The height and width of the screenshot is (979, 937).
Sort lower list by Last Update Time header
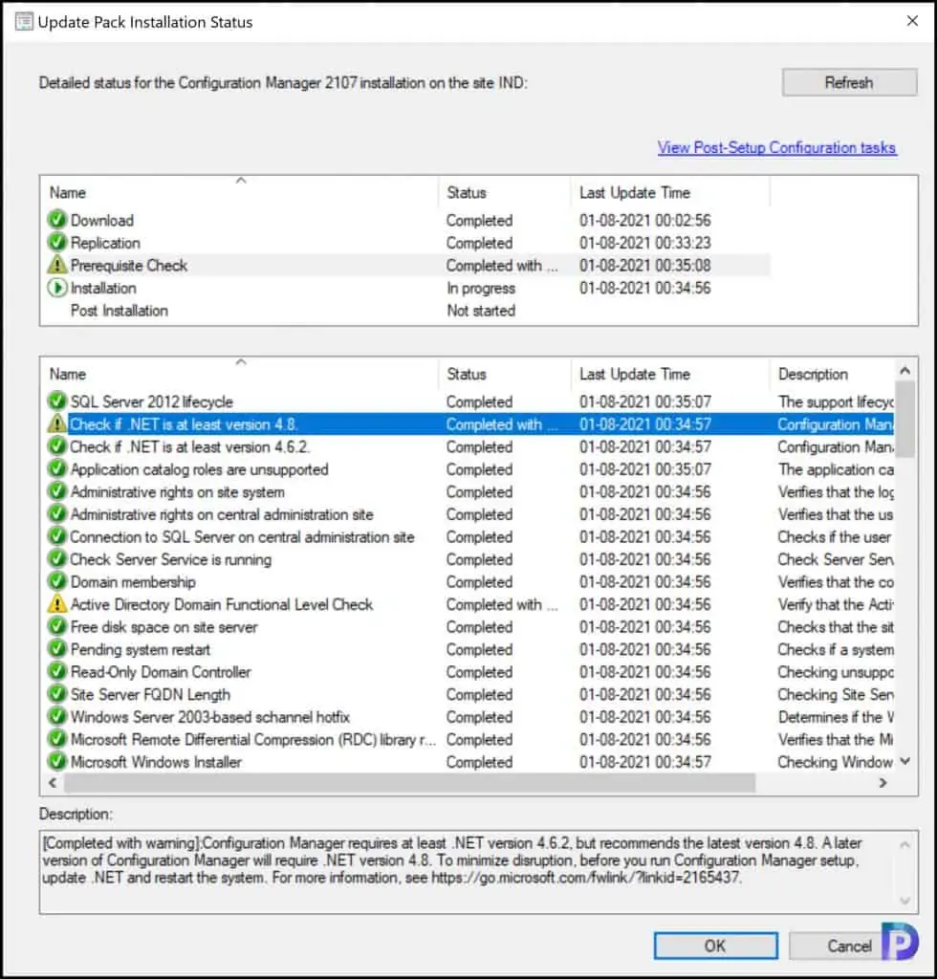[x=670, y=374]
